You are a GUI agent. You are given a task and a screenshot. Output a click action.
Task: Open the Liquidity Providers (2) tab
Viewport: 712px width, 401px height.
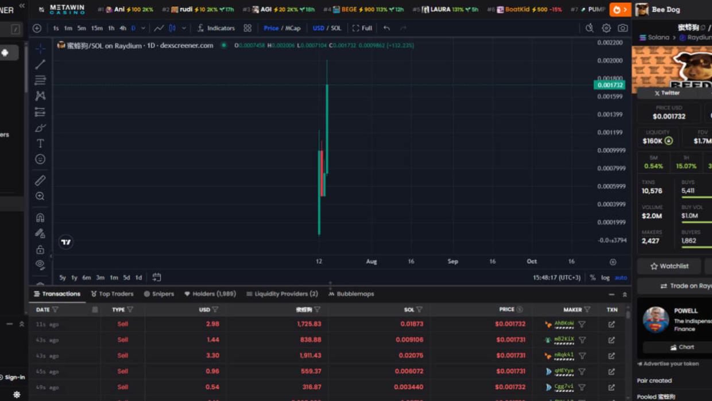(282, 294)
